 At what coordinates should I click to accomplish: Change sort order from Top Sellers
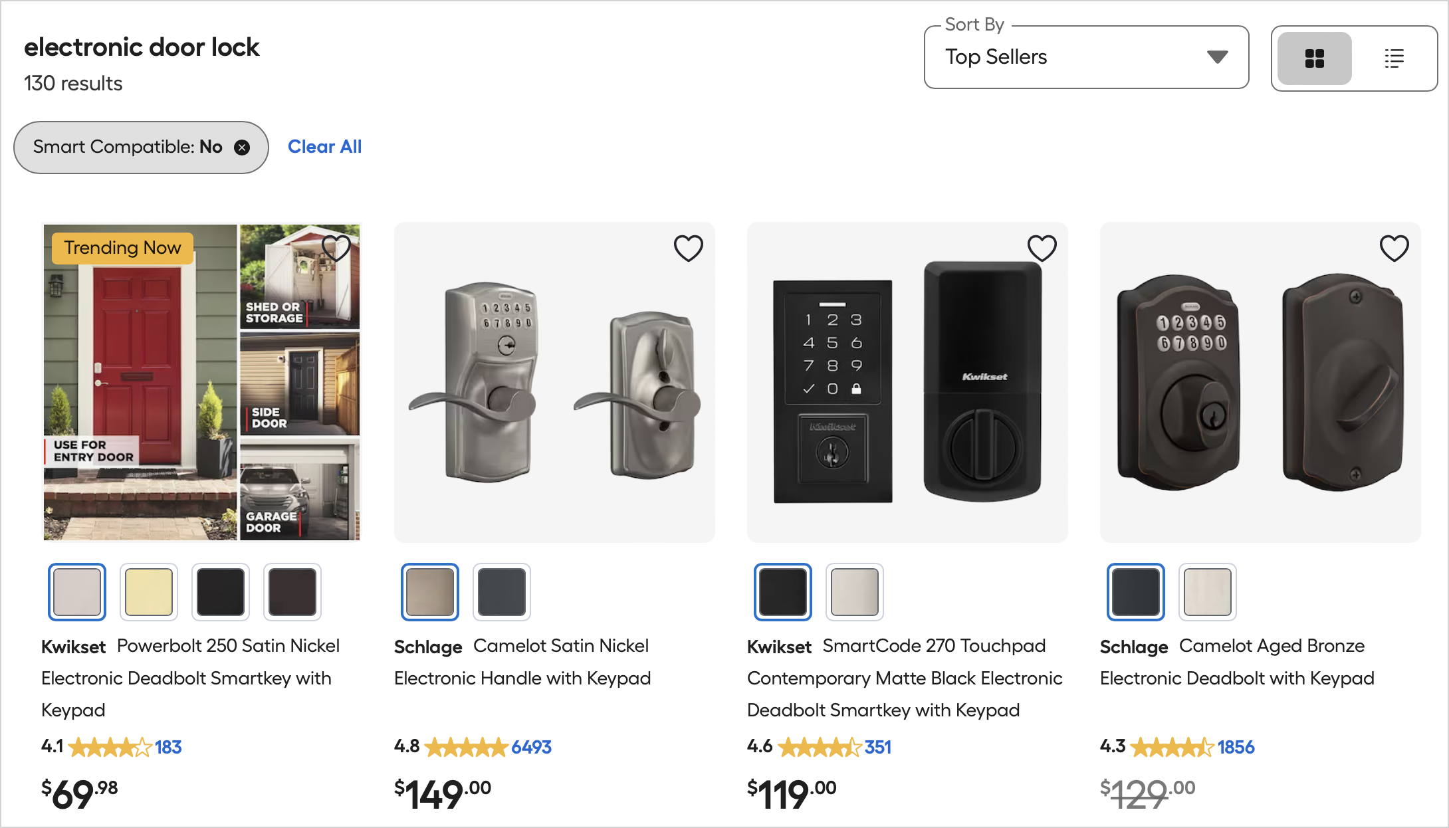1086,57
